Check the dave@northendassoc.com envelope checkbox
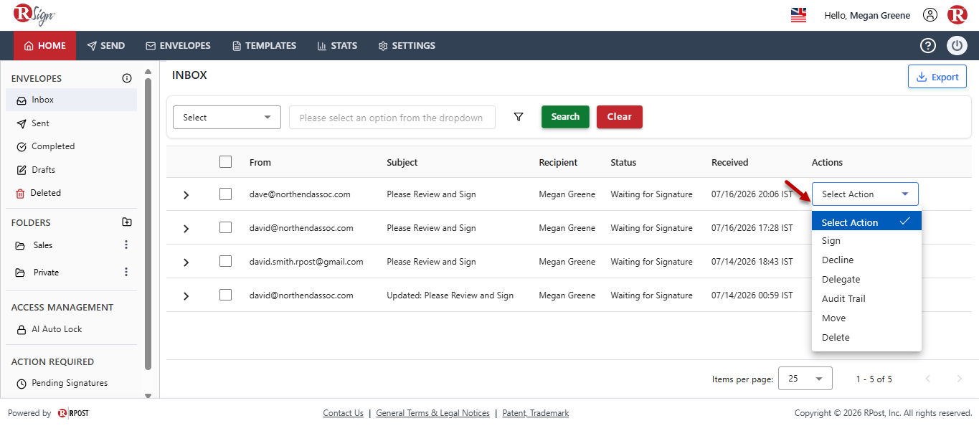 pos(225,194)
